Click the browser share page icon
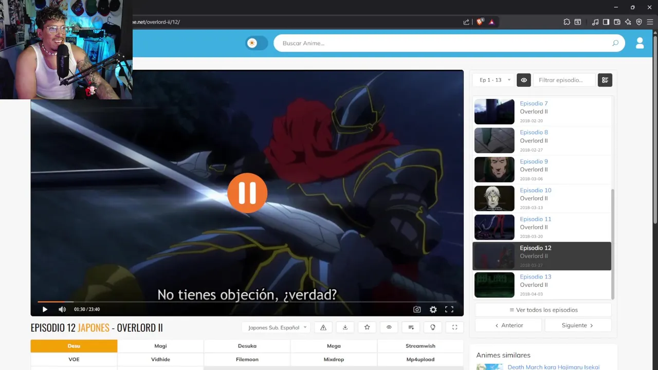Viewport: 658px width, 370px height. [466, 22]
